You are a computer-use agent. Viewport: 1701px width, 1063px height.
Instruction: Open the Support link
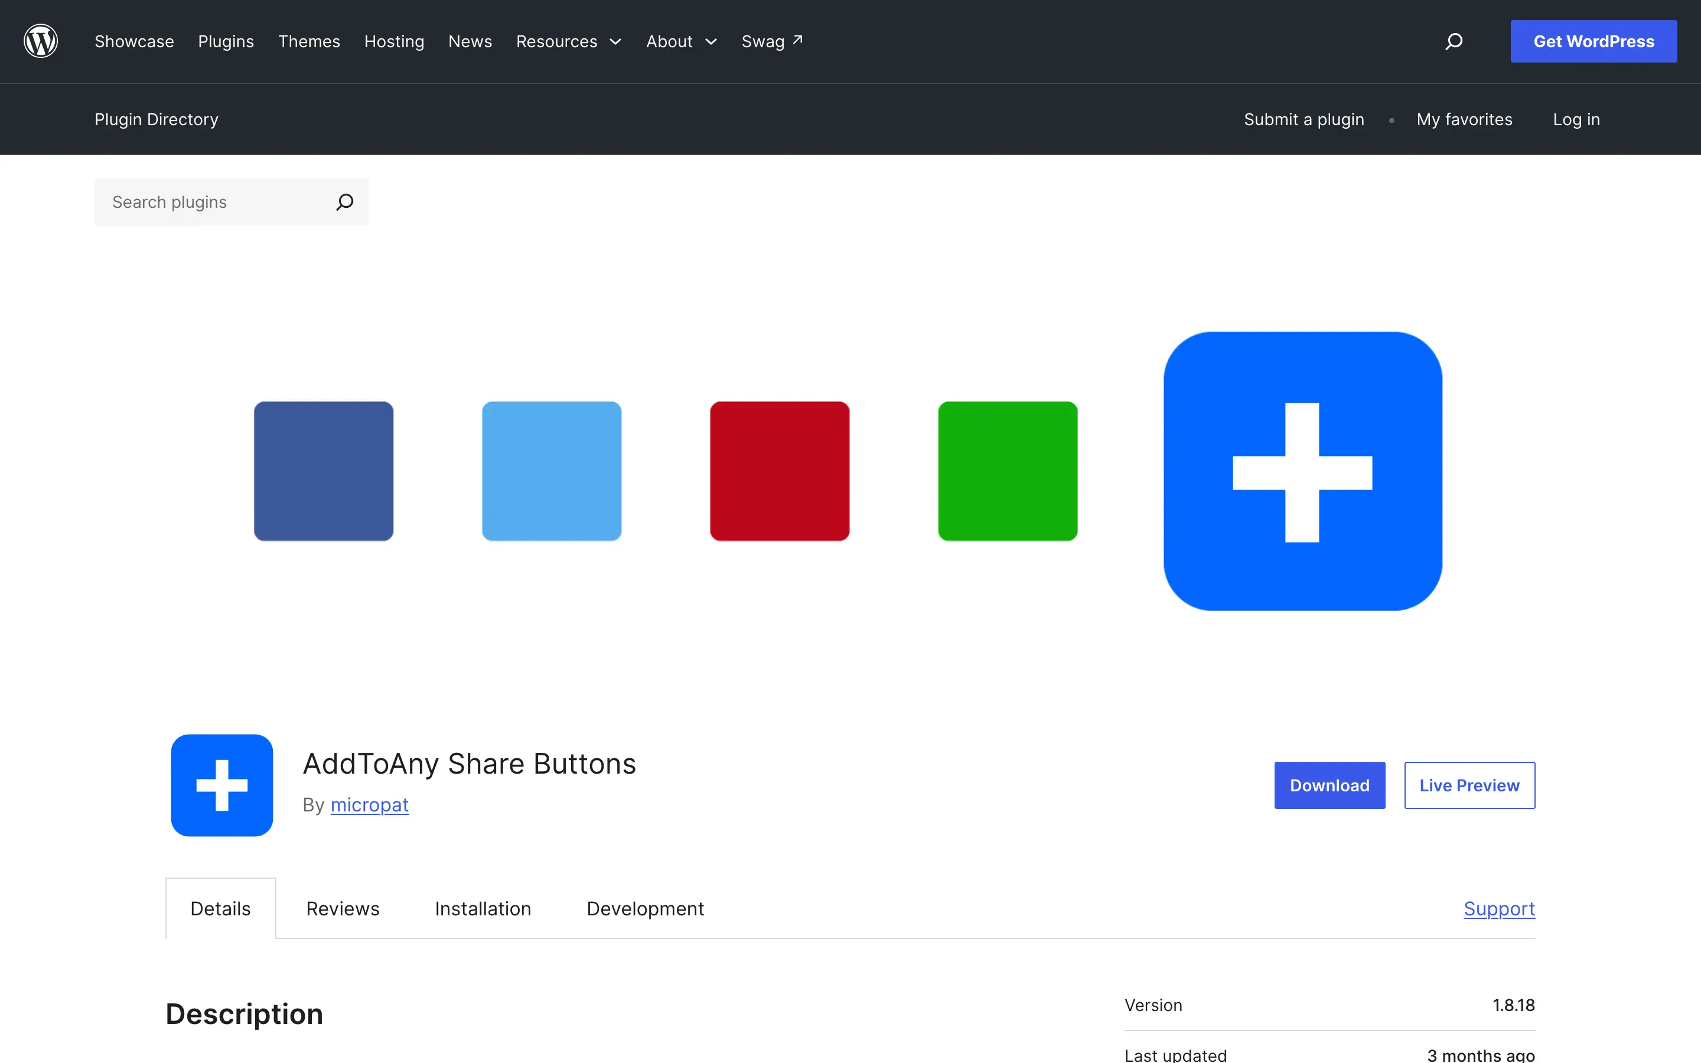[1499, 908]
